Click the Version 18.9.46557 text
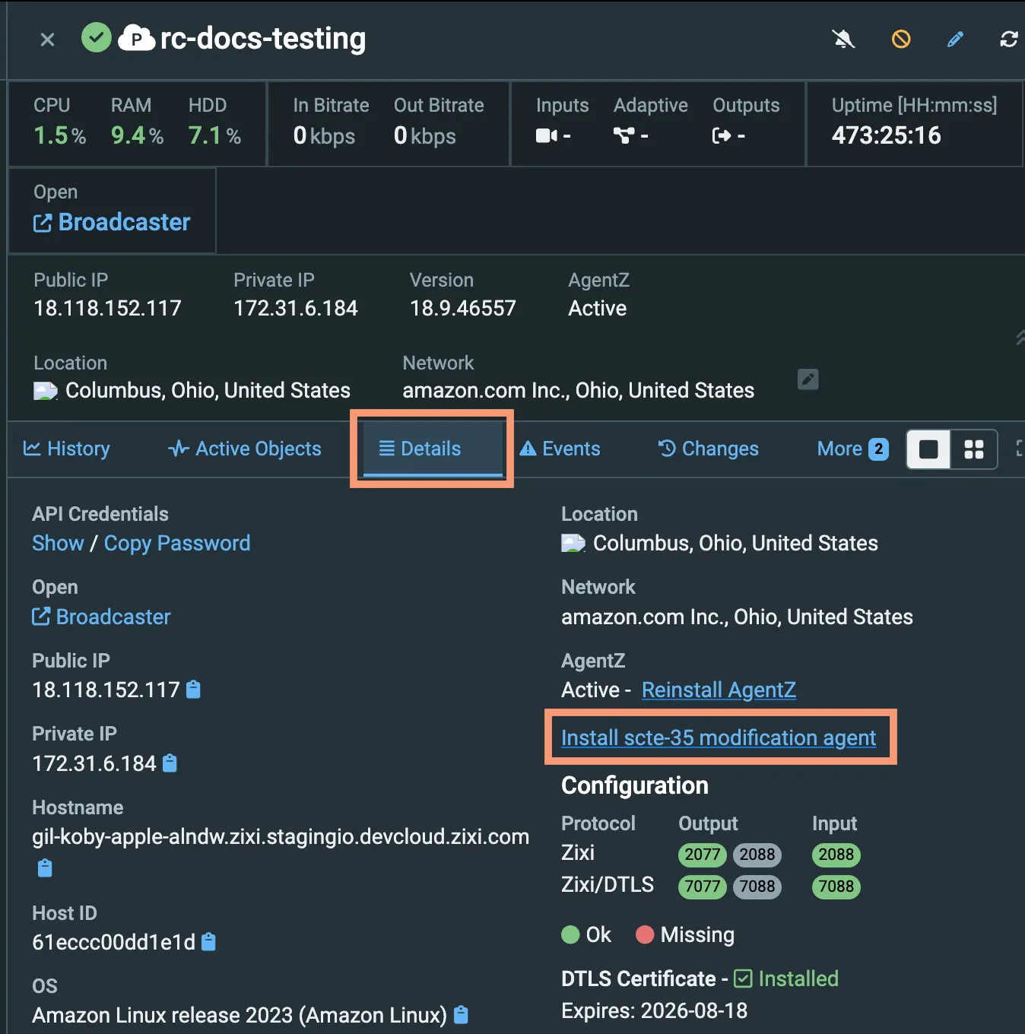Viewport: 1025px width, 1034px height. pyautogui.click(x=462, y=308)
